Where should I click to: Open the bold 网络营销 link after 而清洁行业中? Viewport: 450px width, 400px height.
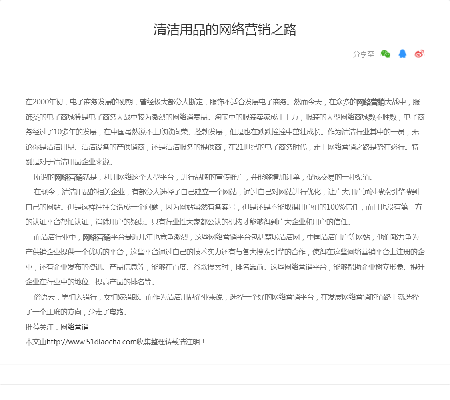[x=97, y=237]
